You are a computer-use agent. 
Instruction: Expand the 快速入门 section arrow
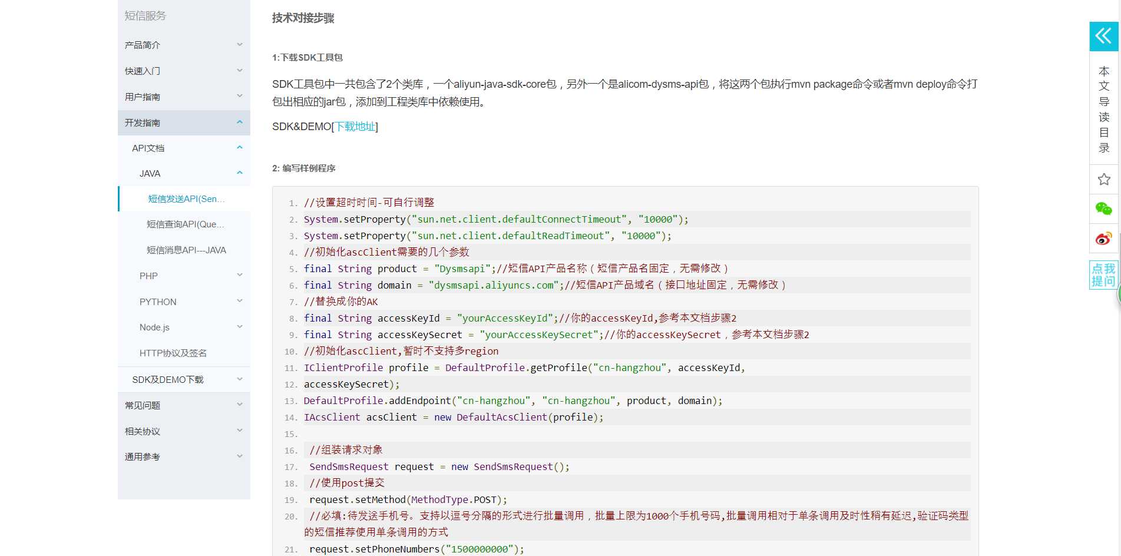click(x=240, y=71)
